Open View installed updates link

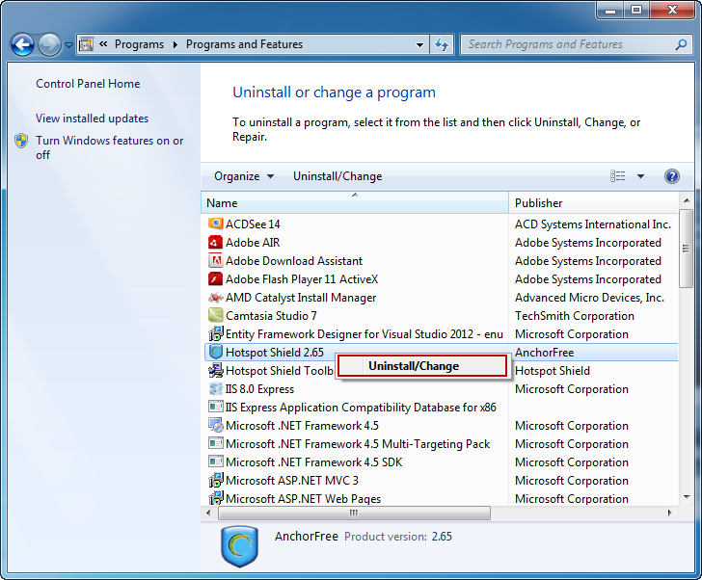click(92, 119)
